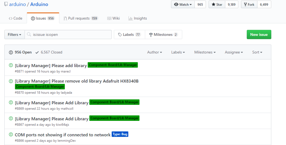Expand the Filters dropdown
The image size is (286, 145).
click(15, 35)
